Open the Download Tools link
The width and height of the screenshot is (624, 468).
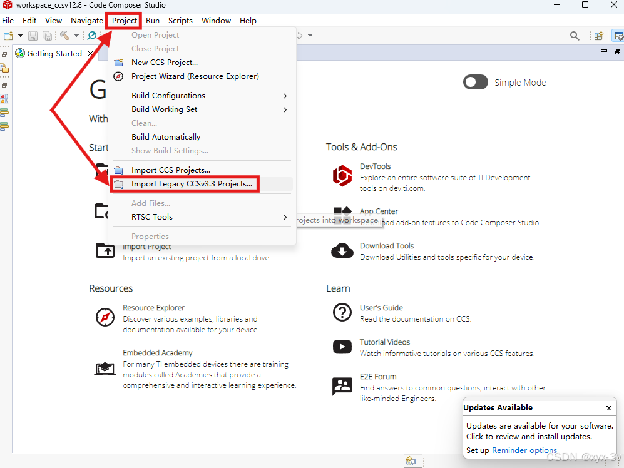(387, 246)
